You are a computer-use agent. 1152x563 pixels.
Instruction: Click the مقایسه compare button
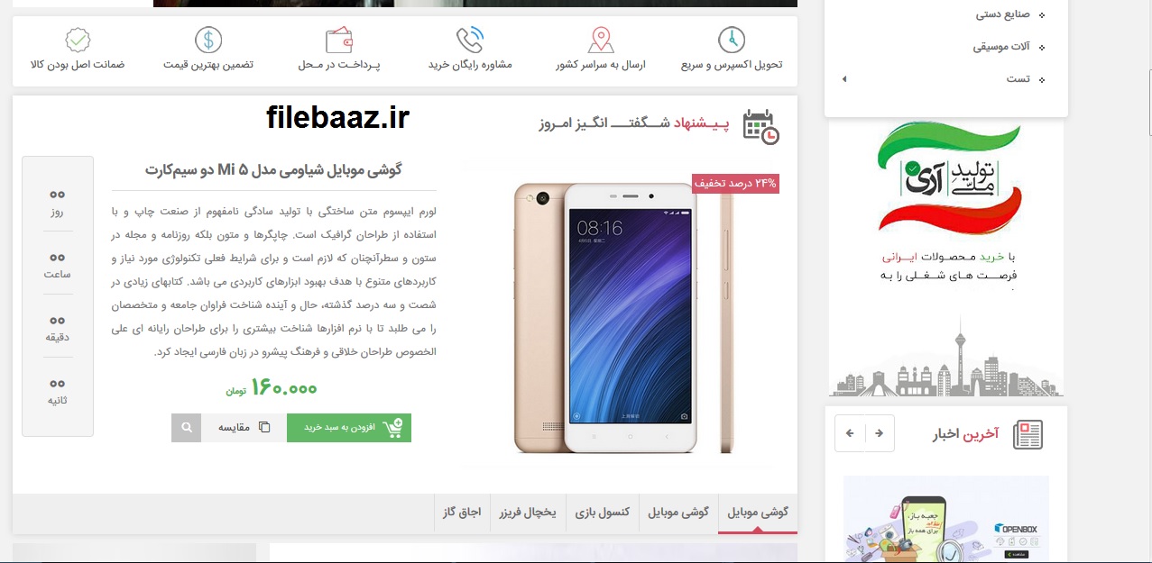[x=244, y=427]
